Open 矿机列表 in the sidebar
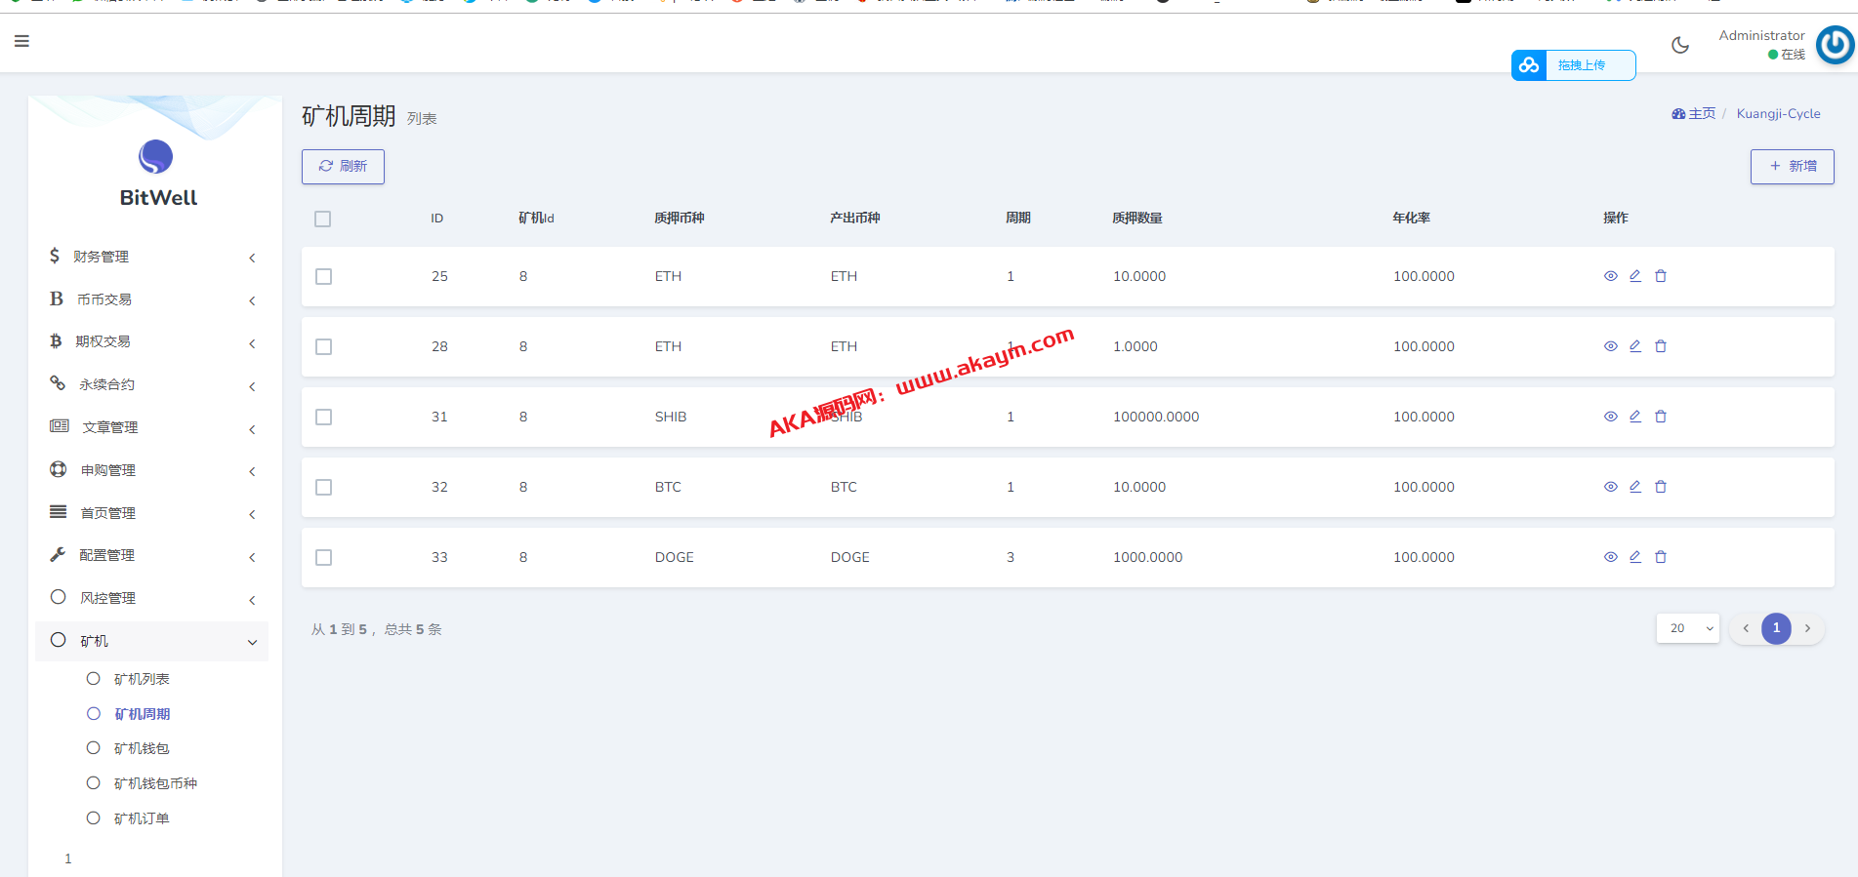Image resolution: width=1858 pixels, height=877 pixels. pyautogui.click(x=142, y=679)
